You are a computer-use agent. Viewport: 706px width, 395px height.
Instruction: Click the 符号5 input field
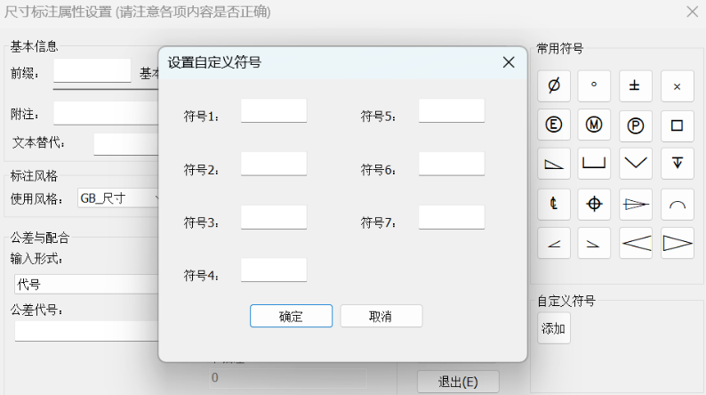click(x=452, y=111)
